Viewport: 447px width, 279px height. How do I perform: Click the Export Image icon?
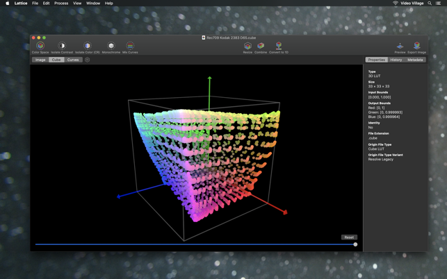point(416,46)
